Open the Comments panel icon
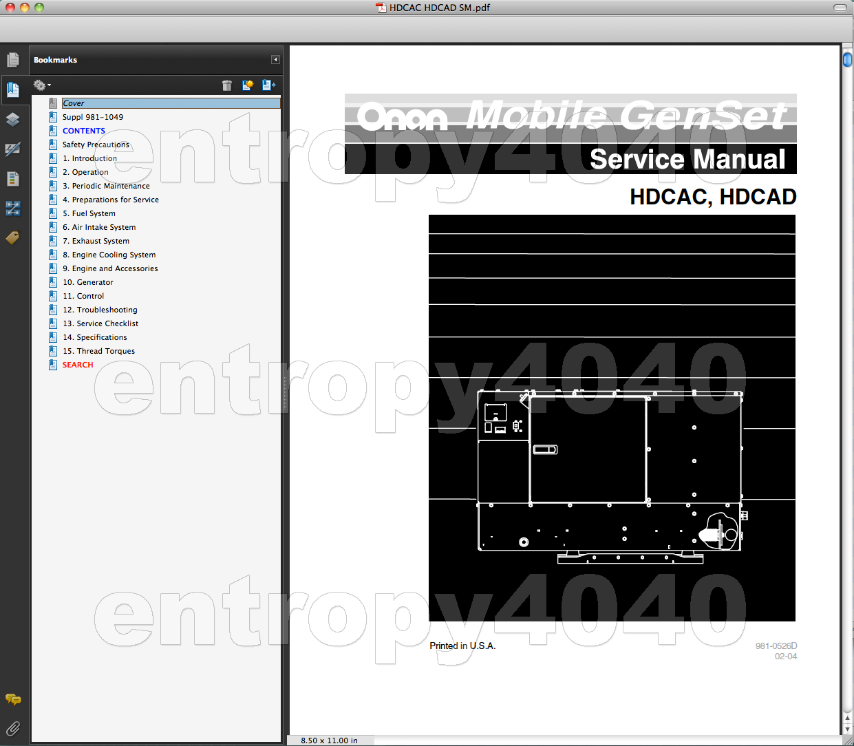 pyautogui.click(x=12, y=699)
